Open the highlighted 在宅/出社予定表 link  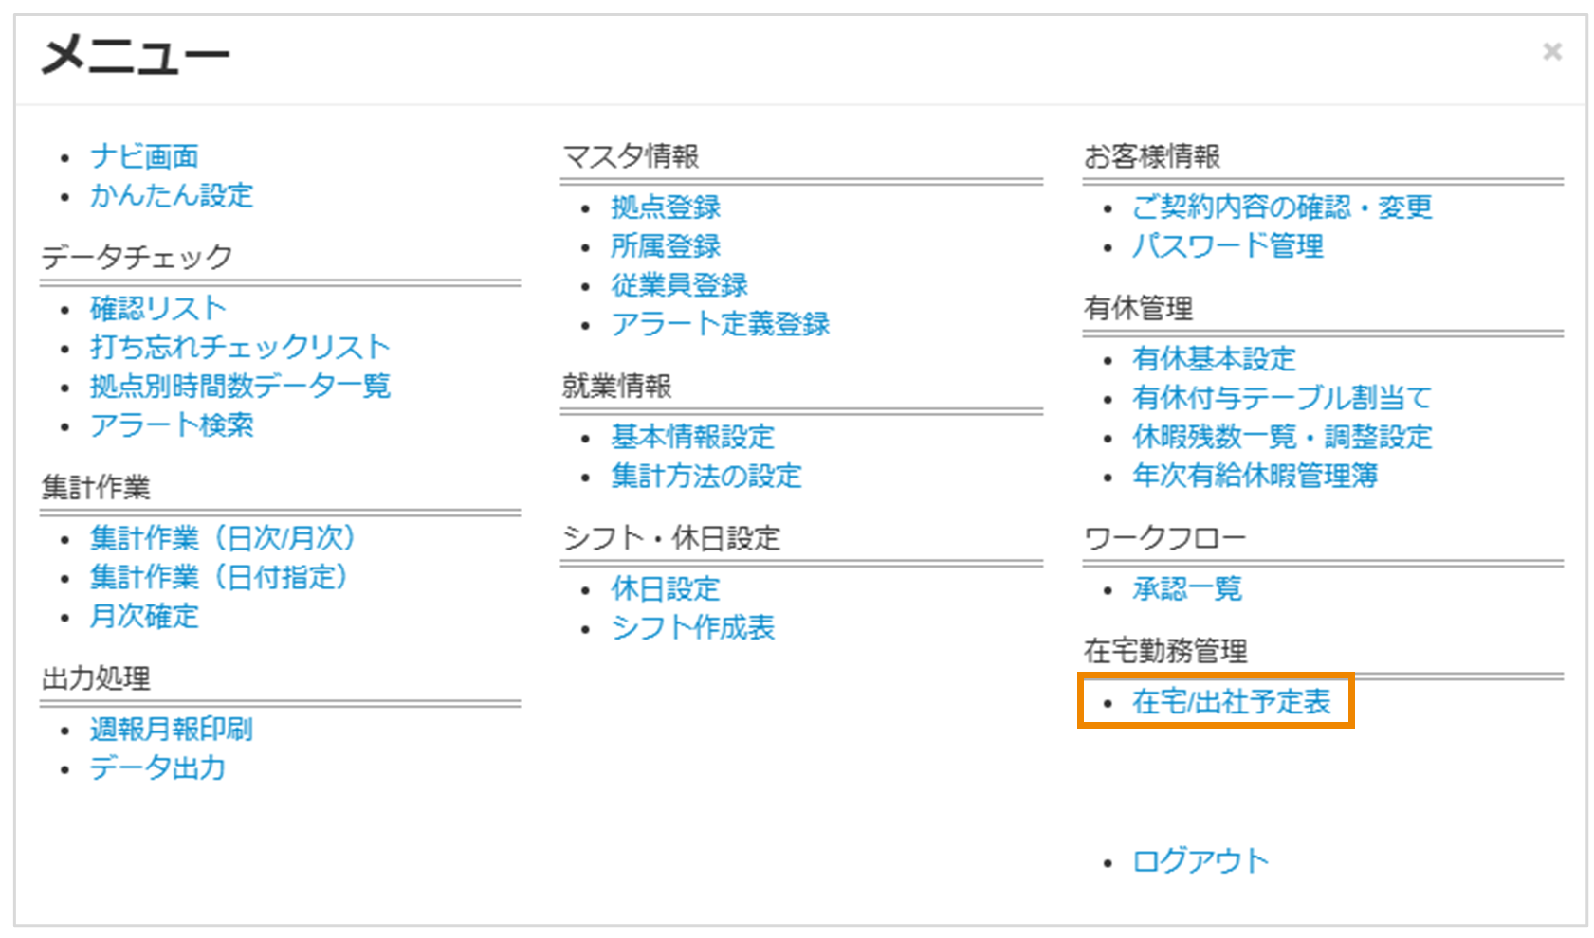(x=1230, y=703)
